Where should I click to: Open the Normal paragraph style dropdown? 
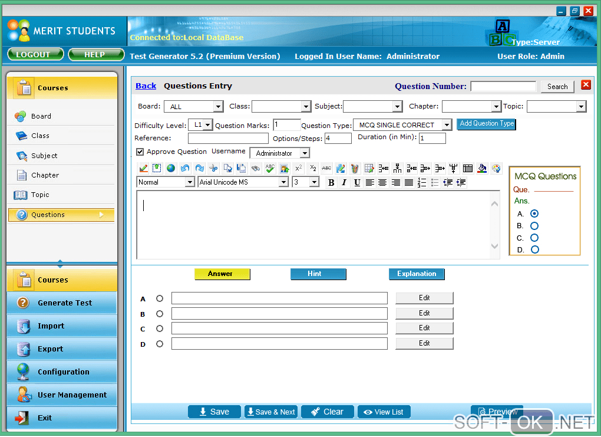coord(166,182)
